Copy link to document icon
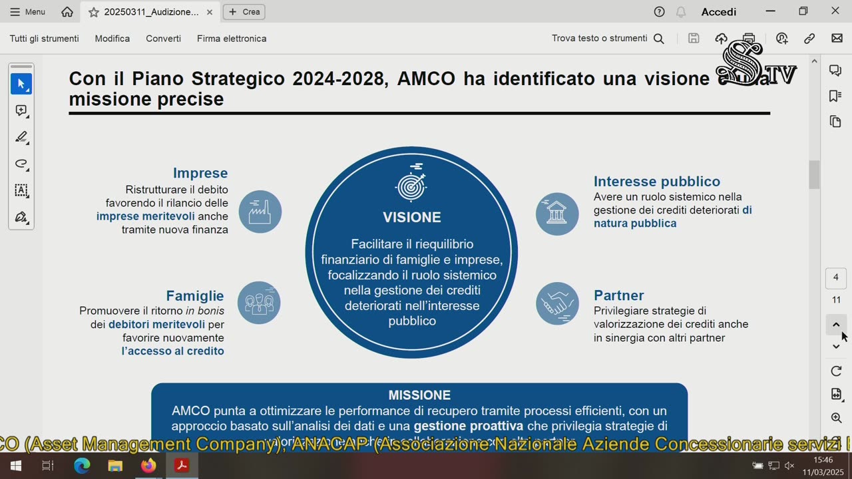 (x=809, y=39)
